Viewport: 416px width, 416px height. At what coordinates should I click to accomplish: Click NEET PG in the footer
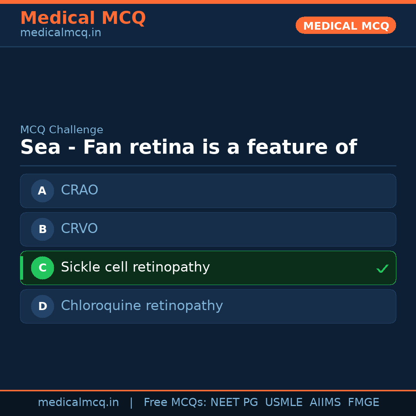click(234, 403)
